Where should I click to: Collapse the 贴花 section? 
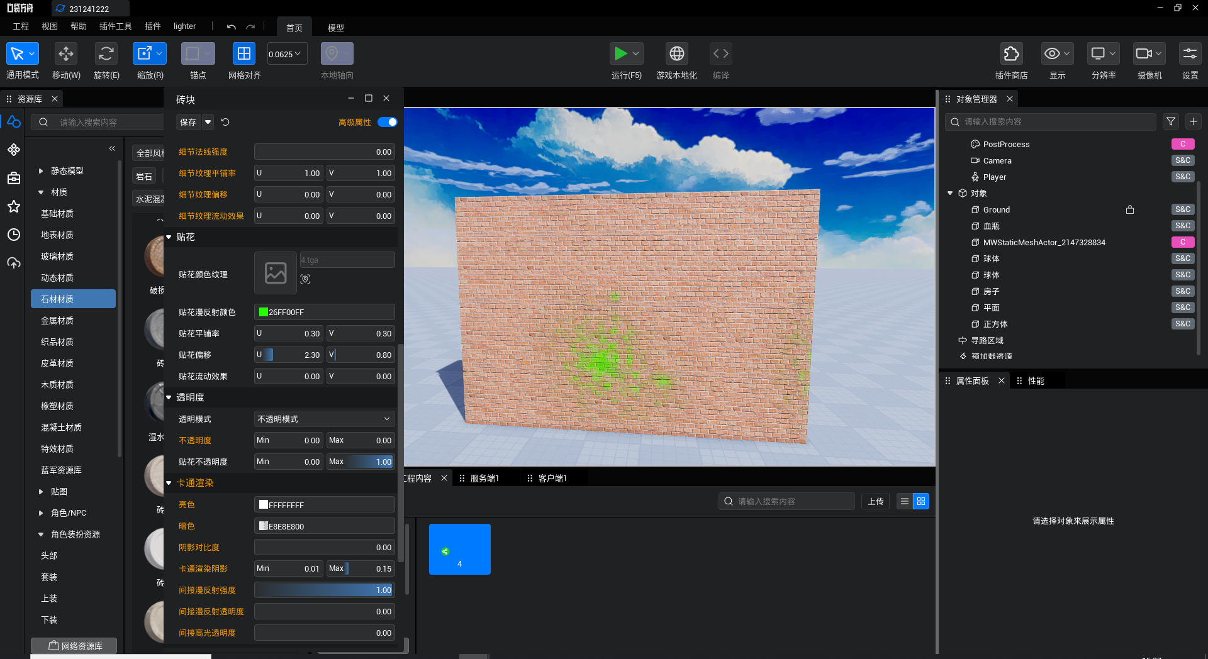(x=169, y=237)
